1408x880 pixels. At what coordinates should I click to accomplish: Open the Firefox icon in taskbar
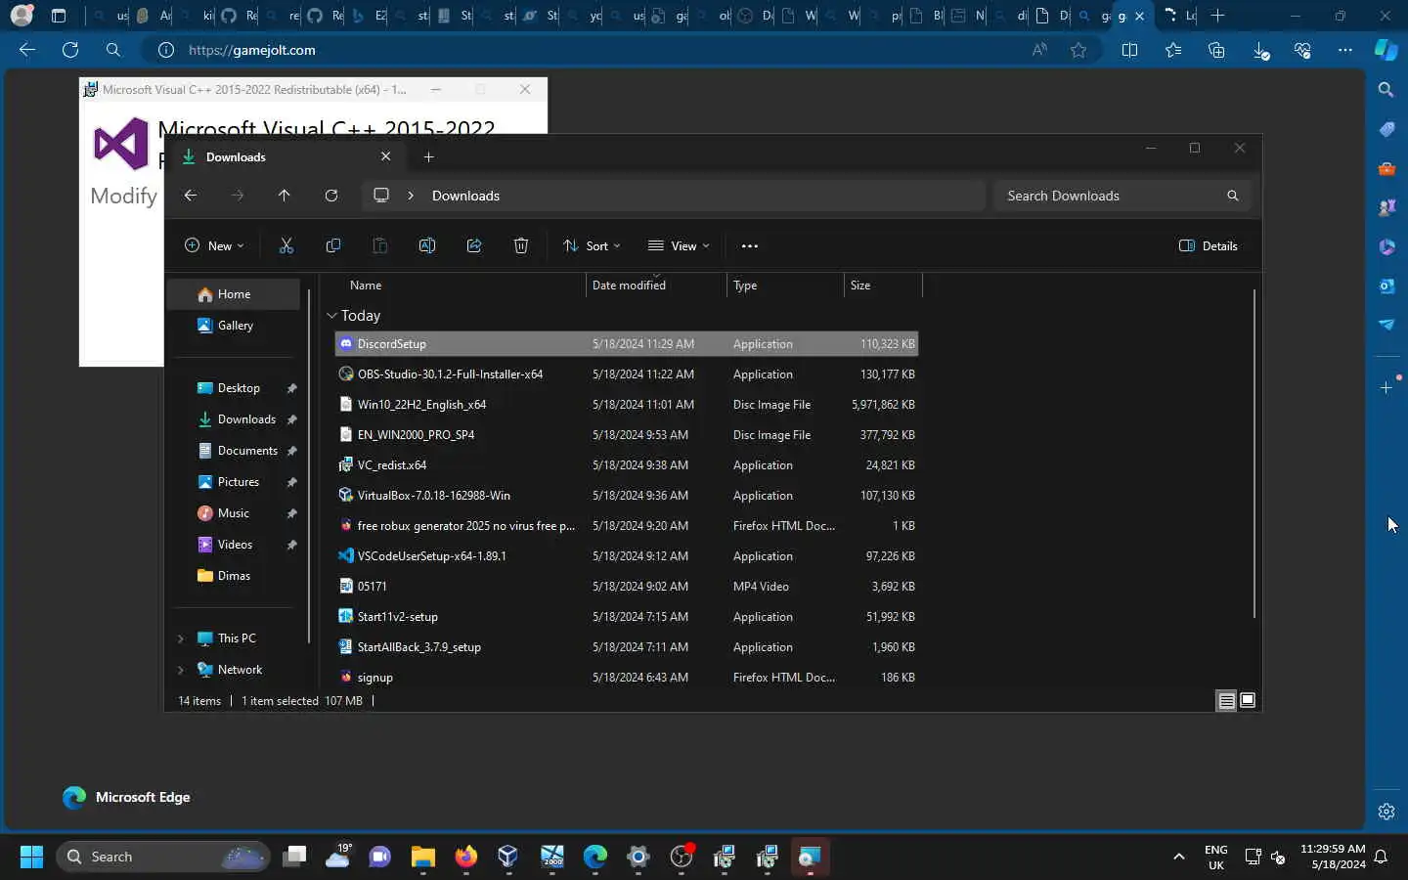[x=466, y=857]
